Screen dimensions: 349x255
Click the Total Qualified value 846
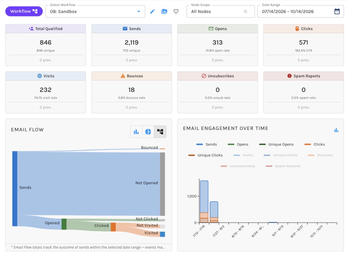46,43
